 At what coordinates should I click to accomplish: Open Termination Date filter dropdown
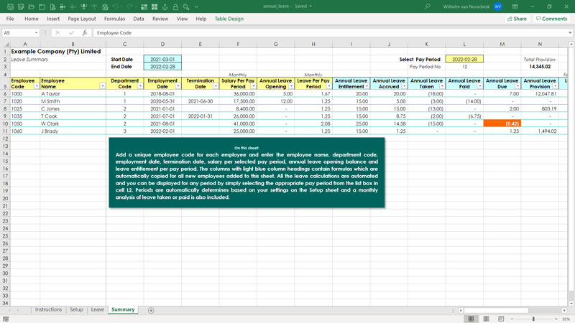click(x=216, y=86)
